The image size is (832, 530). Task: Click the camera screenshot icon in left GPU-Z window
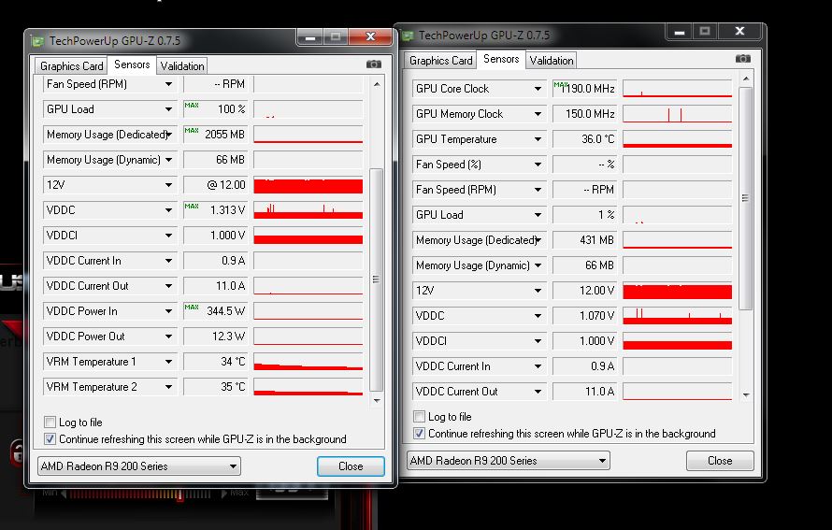click(x=374, y=64)
